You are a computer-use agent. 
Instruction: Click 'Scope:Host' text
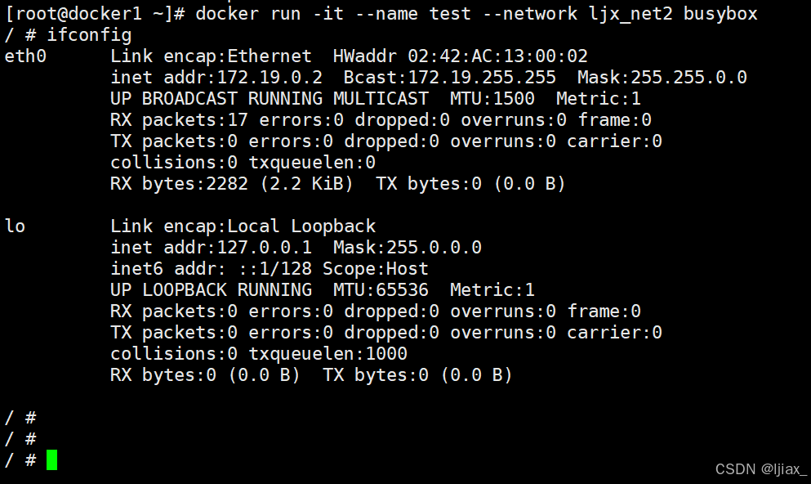pyautogui.click(x=376, y=268)
